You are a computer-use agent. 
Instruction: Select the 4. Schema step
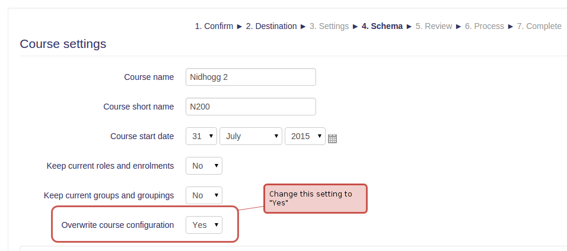pos(382,27)
